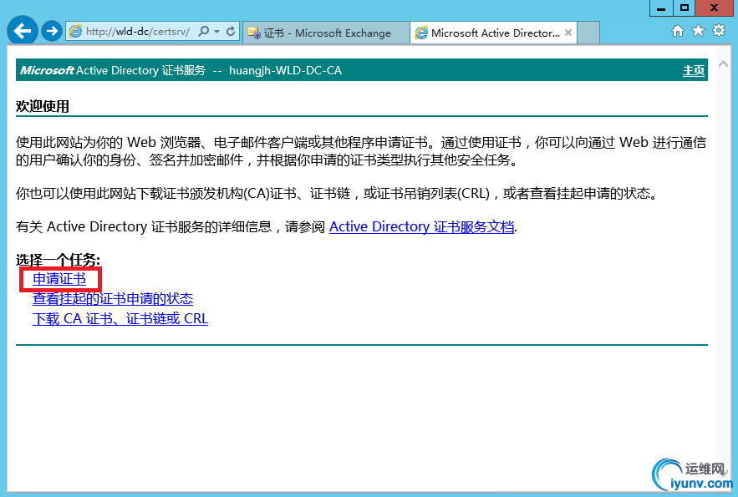The width and height of the screenshot is (738, 497).
Task: Click the search magnifier icon in address bar
Action: point(203,32)
